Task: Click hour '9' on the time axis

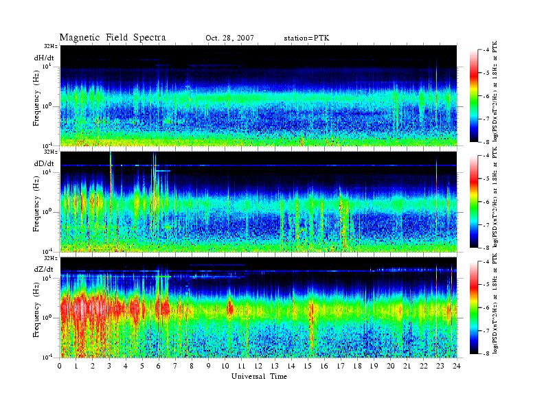Action: [209, 366]
